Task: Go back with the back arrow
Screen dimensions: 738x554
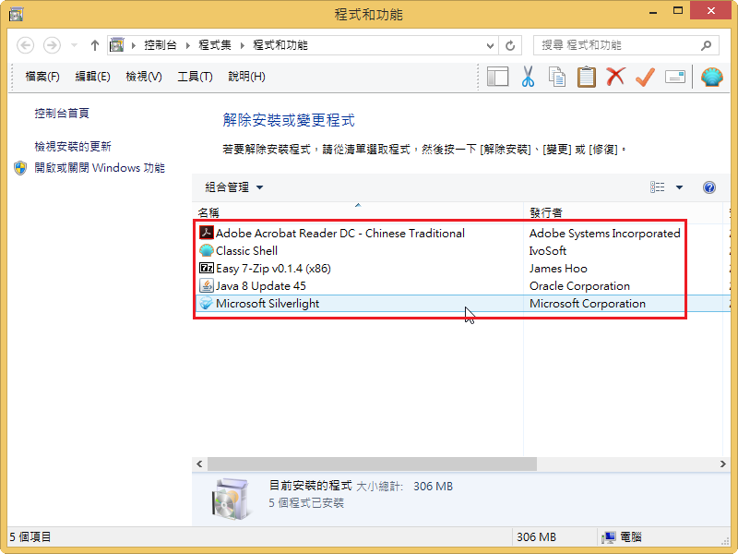Action: pos(26,45)
